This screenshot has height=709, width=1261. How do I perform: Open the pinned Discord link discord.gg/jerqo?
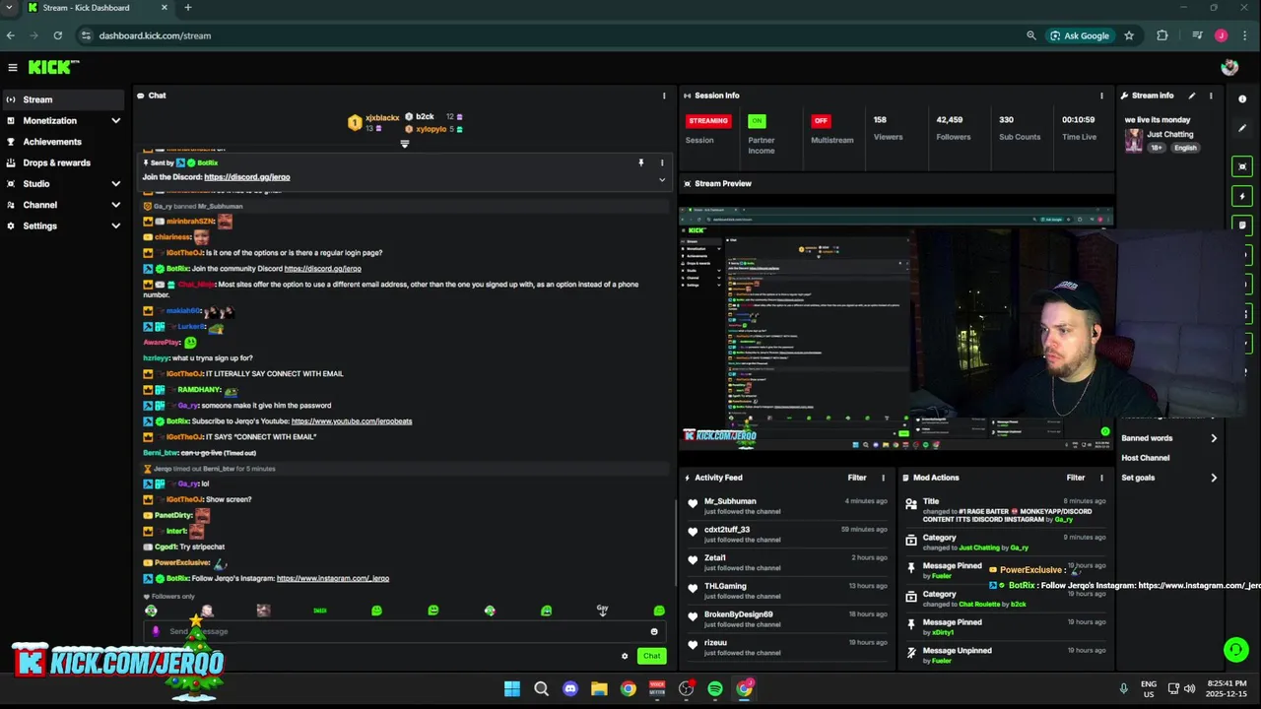coord(246,177)
